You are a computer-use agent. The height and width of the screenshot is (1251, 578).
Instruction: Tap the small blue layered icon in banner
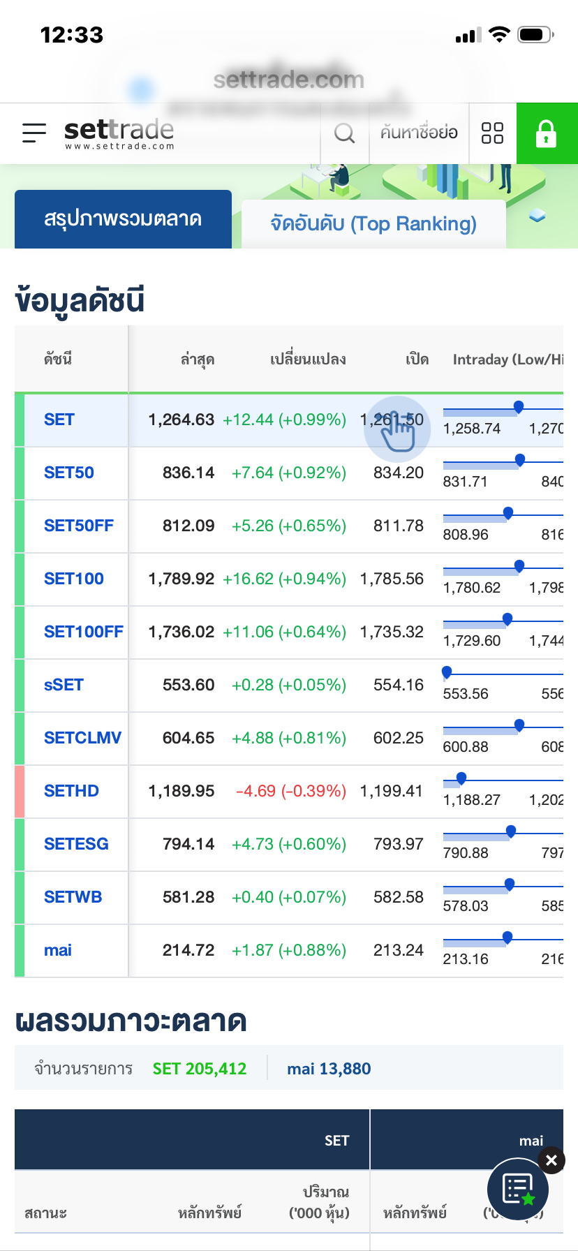click(x=537, y=216)
